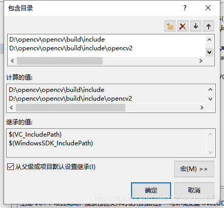Click the left scroll arrow of the 计算的值 box
Viewport: 224px width, 208px height.
[11, 107]
